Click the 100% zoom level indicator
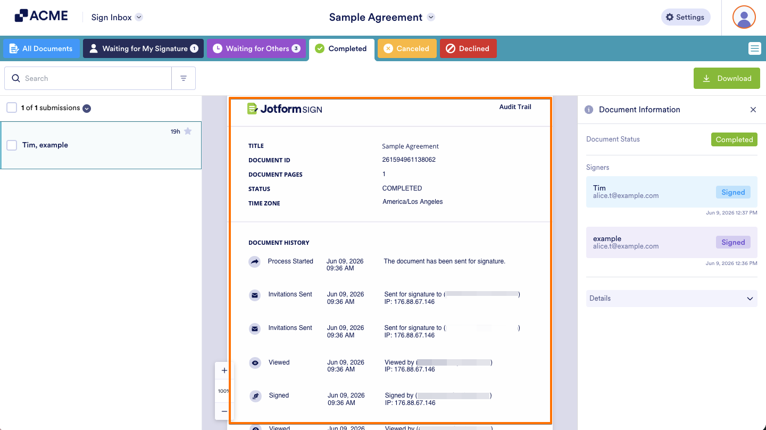The width and height of the screenshot is (766, 430). 223,391
